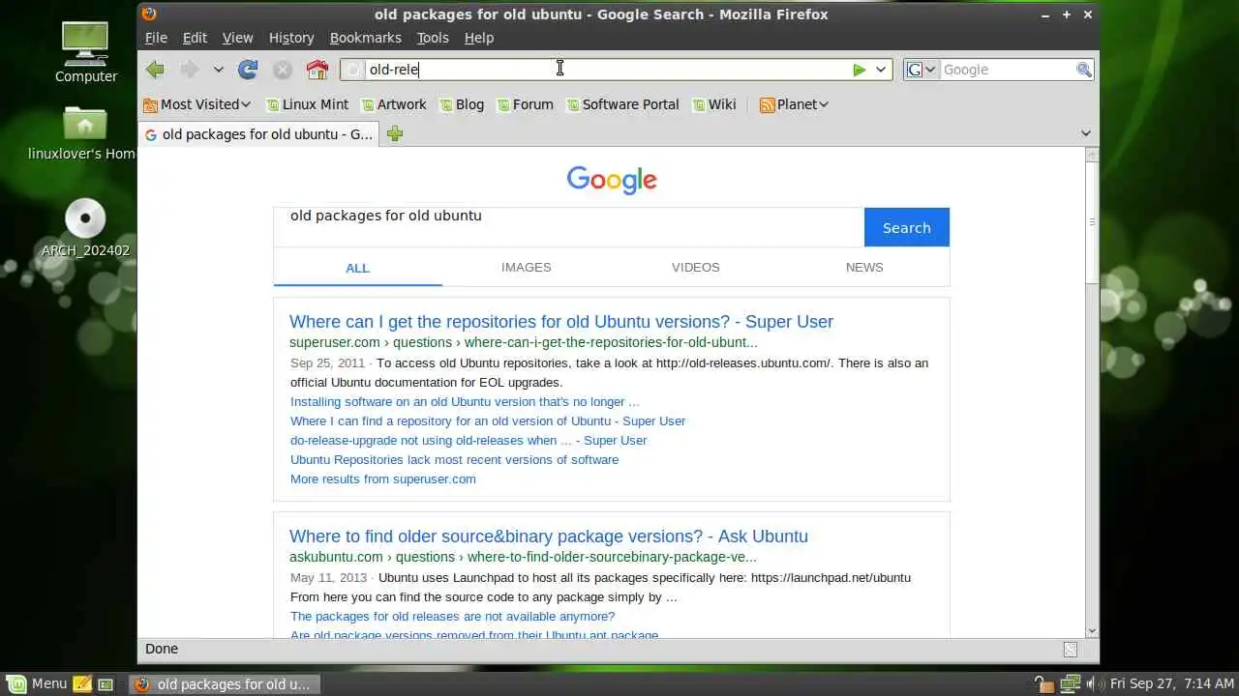Image resolution: width=1239 pixels, height=696 pixels.
Task: Click the Forward navigation arrow
Action: (x=190, y=70)
